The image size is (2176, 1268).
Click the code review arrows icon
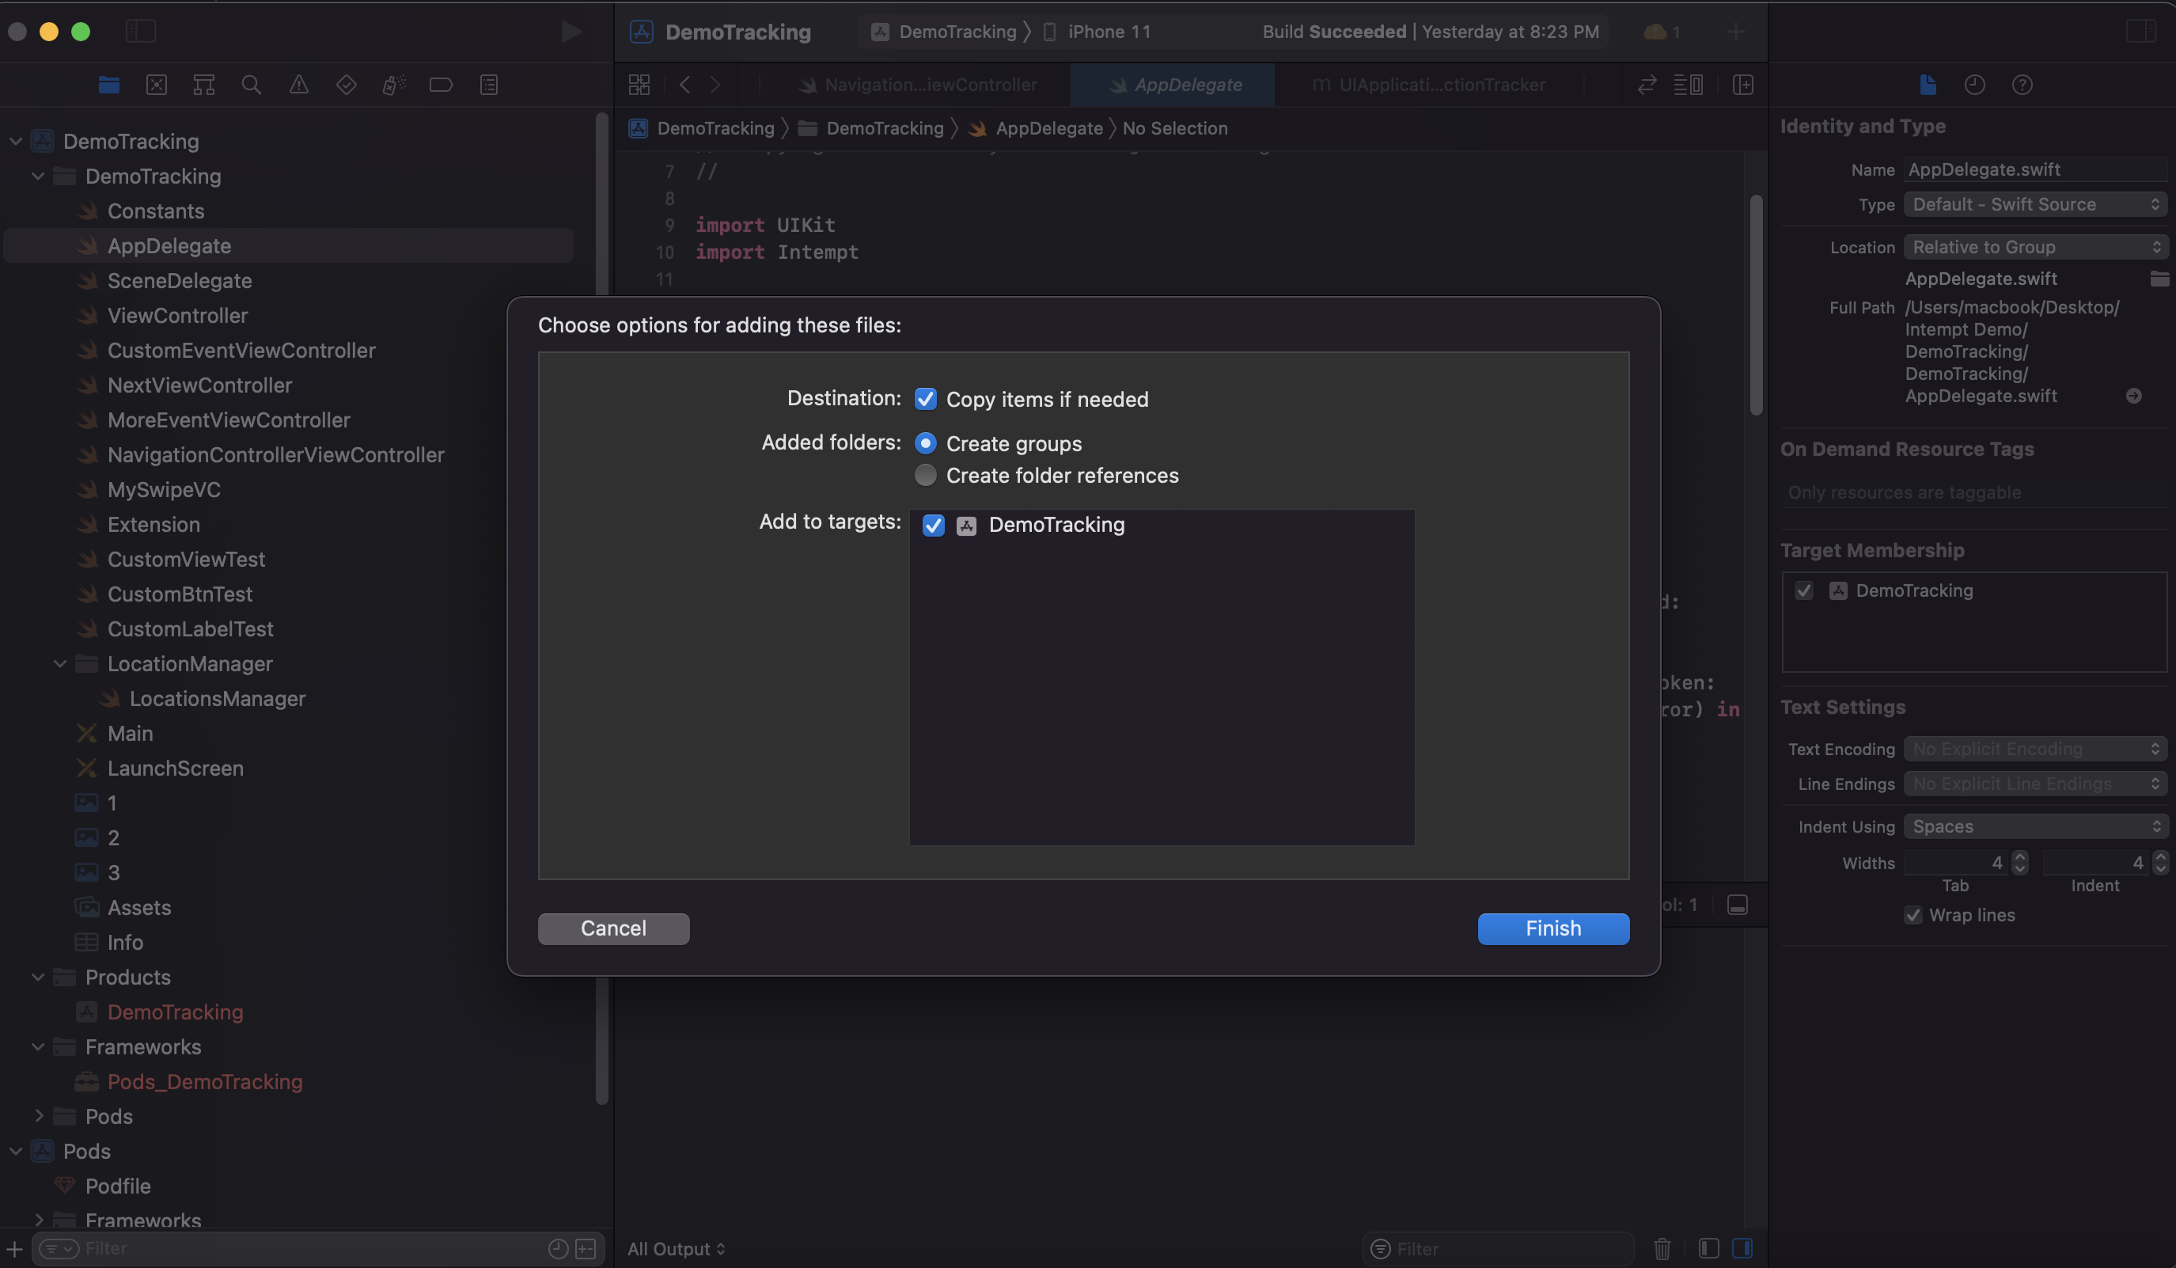tap(1647, 85)
